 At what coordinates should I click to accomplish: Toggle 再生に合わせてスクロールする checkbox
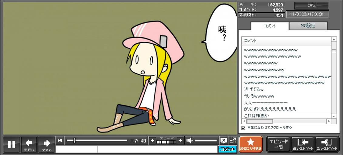coord(243,128)
